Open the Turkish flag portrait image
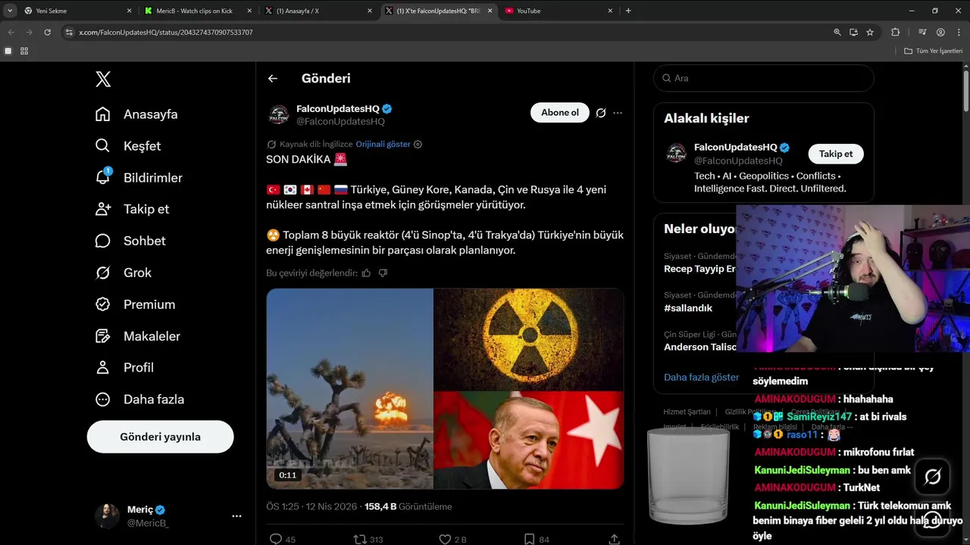Viewport: 970px width, 545px height. [529, 440]
